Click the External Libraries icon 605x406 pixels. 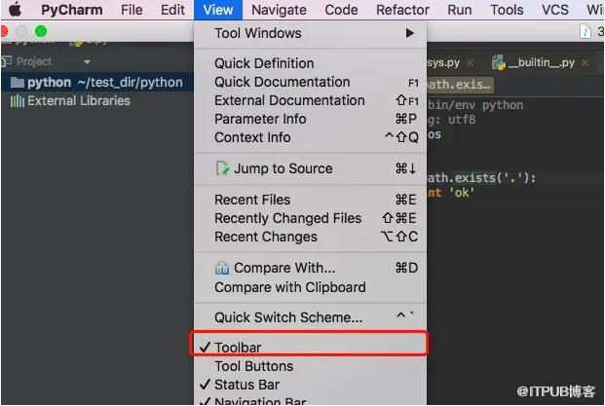coord(17,101)
